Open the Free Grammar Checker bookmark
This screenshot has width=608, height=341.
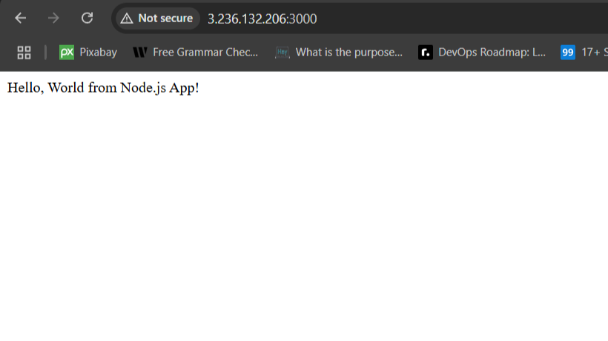(195, 53)
